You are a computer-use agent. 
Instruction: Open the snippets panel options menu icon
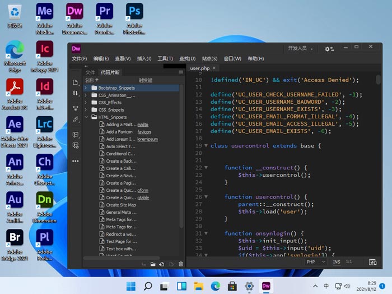pos(181,72)
